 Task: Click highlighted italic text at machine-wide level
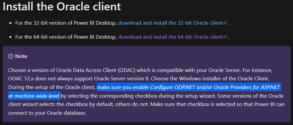[34, 96]
